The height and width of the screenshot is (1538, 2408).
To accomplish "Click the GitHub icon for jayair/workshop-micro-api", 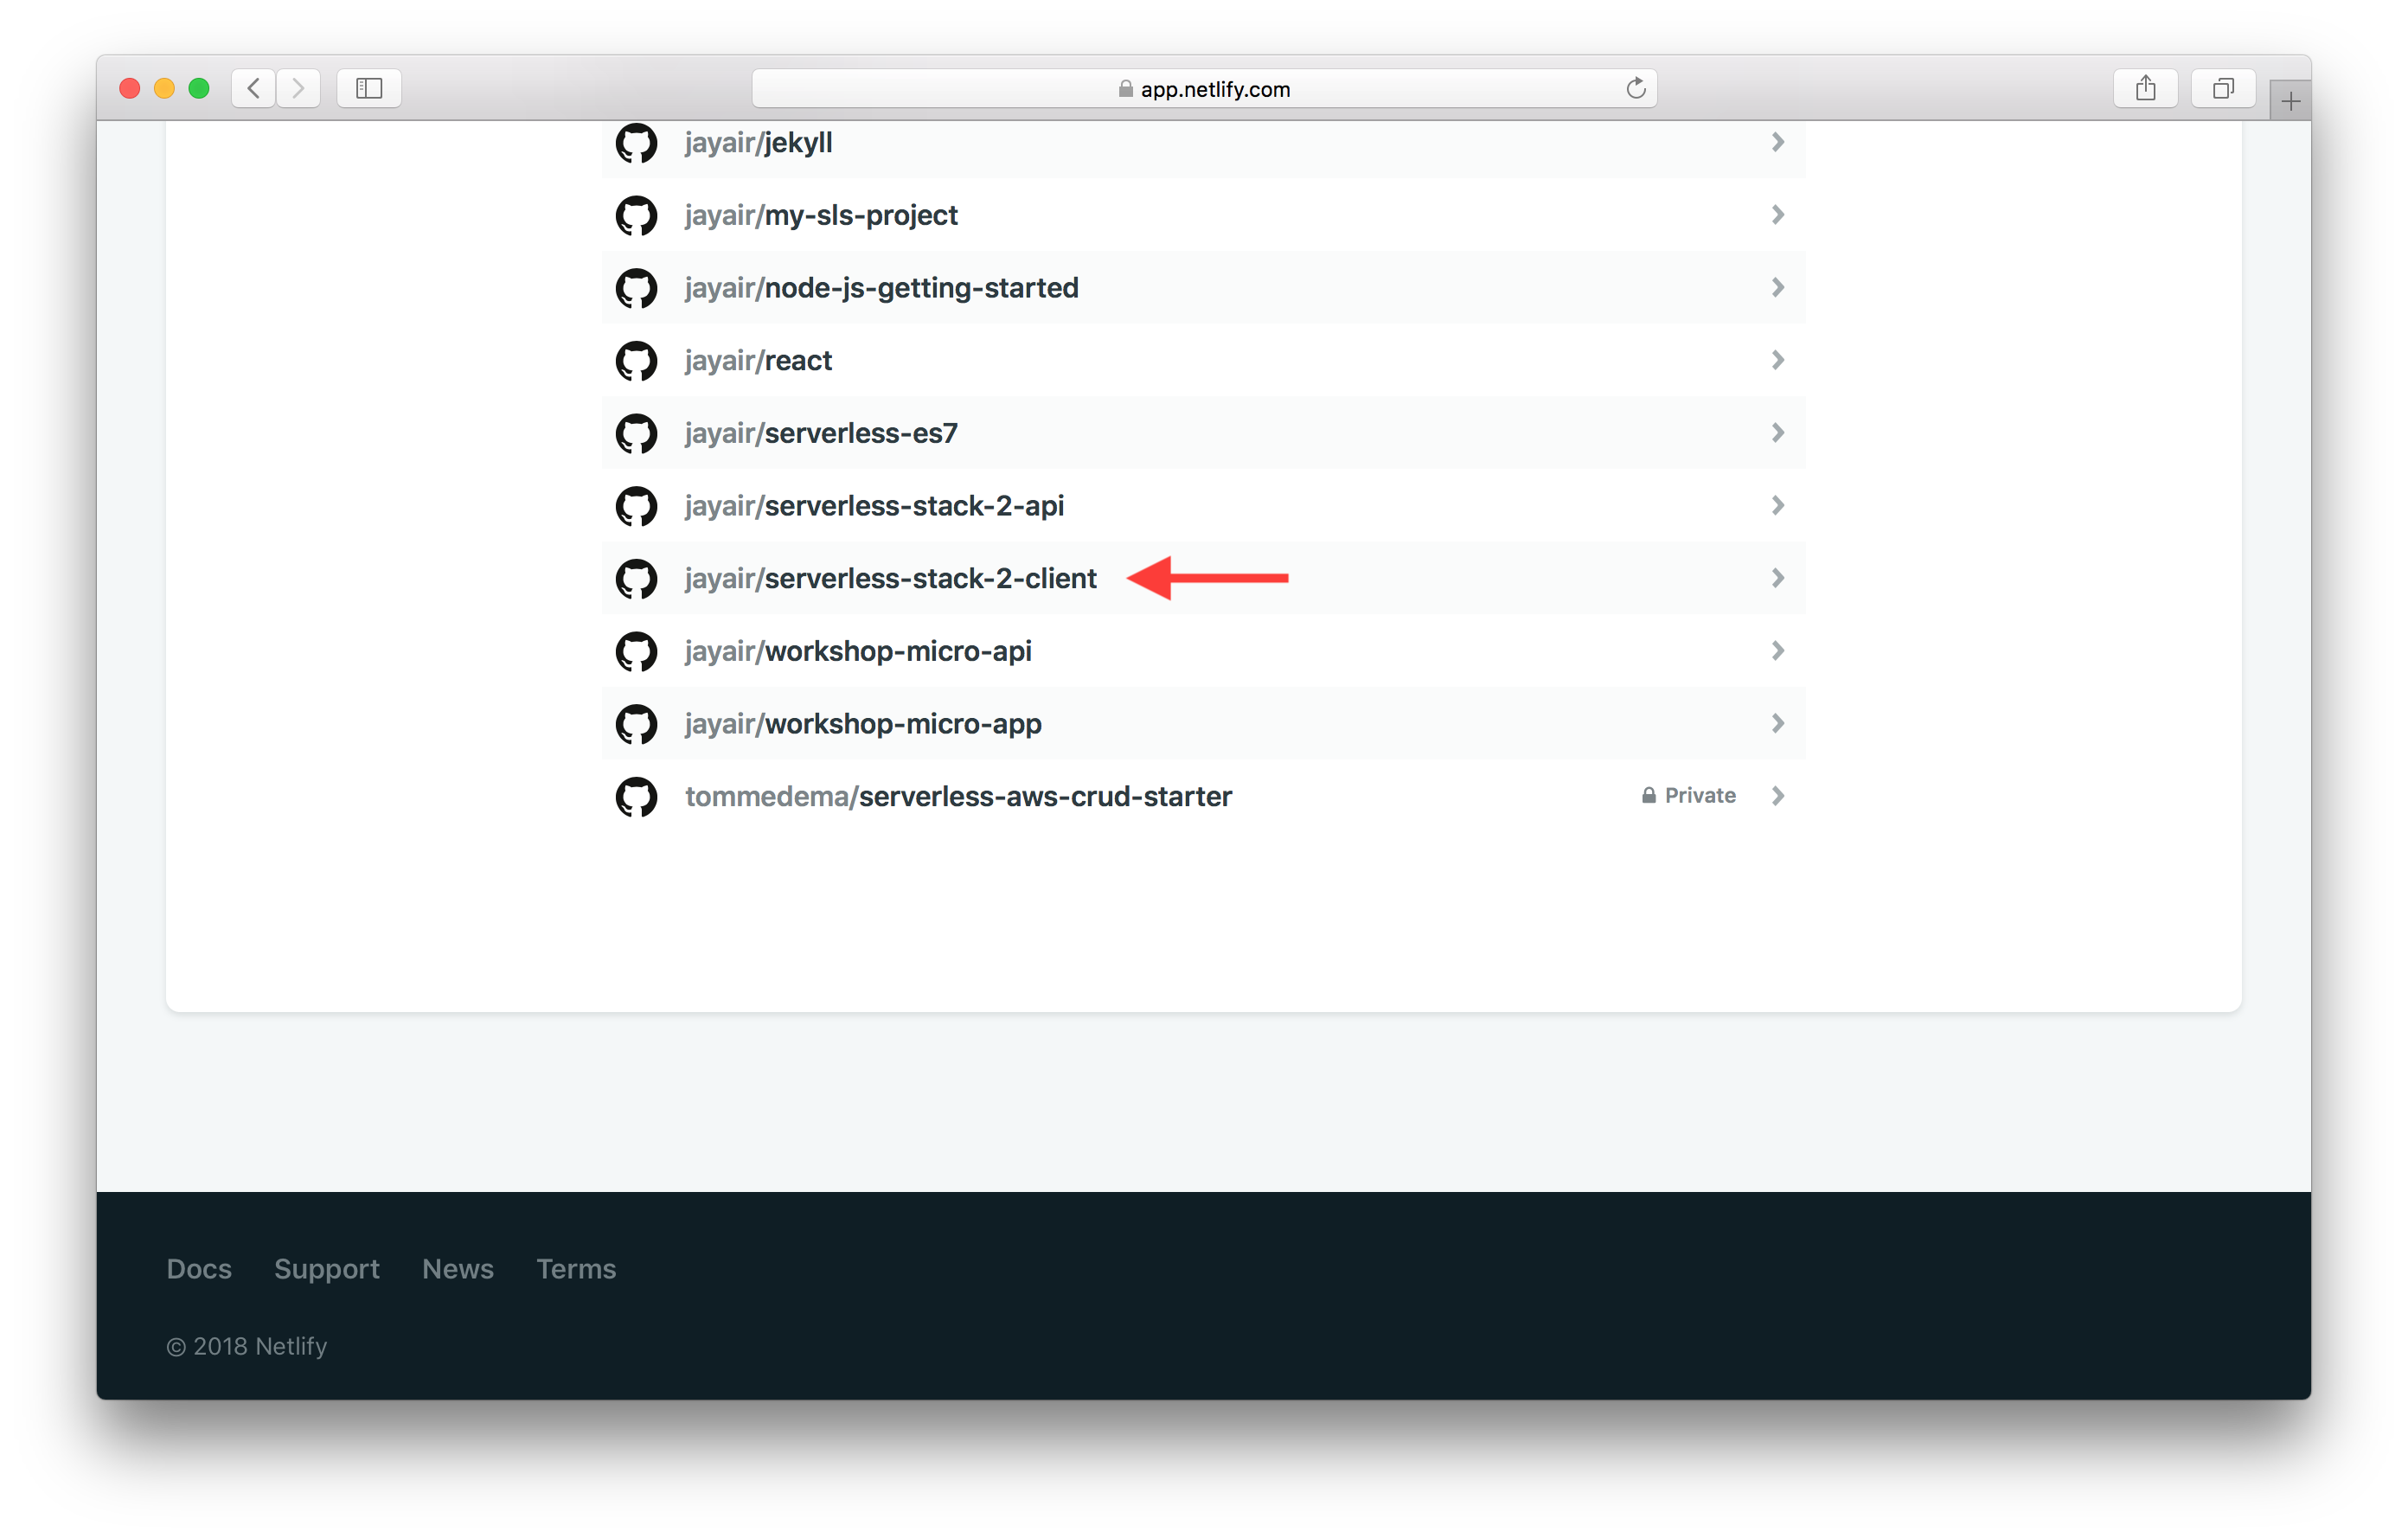I will (636, 650).
